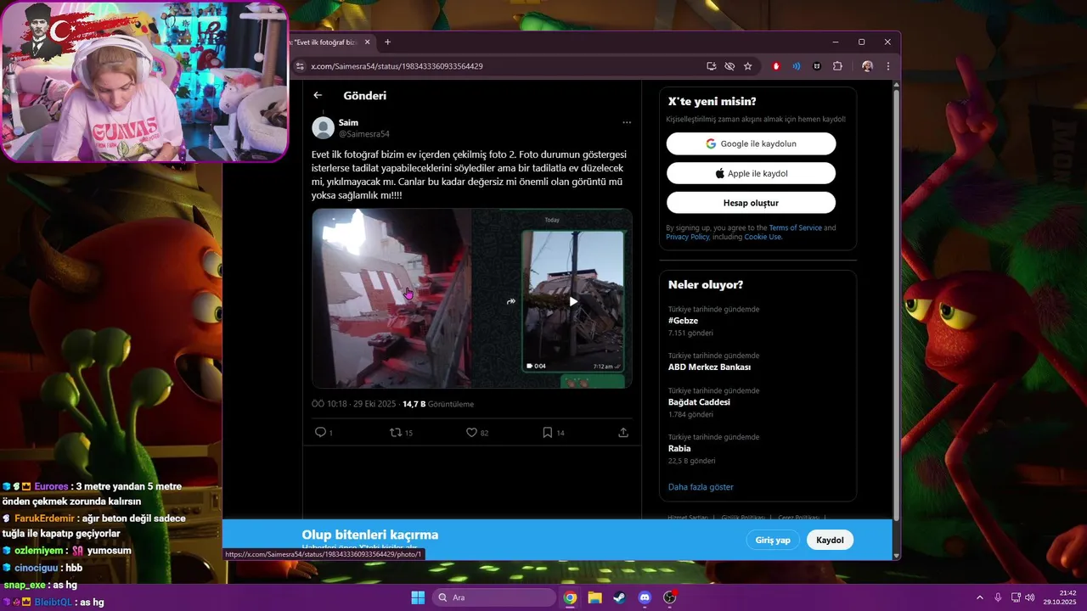
Task: Play the embedded video in the tweet
Action: coord(573,301)
